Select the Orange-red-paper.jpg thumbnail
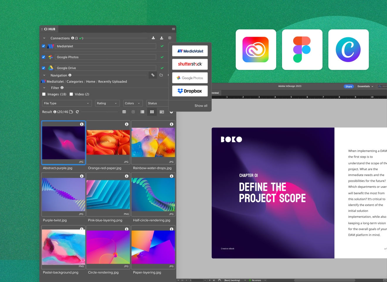Screen dimensions: 387x282 pyautogui.click(x=108, y=142)
